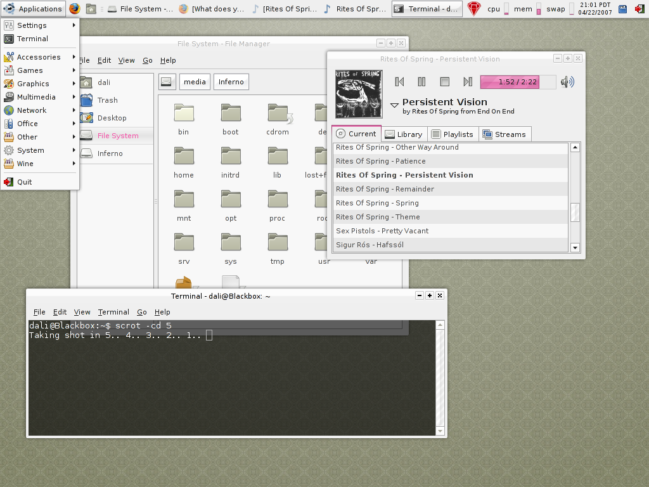Open the Streams tab
649x487 pixels.
tap(504, 134)
